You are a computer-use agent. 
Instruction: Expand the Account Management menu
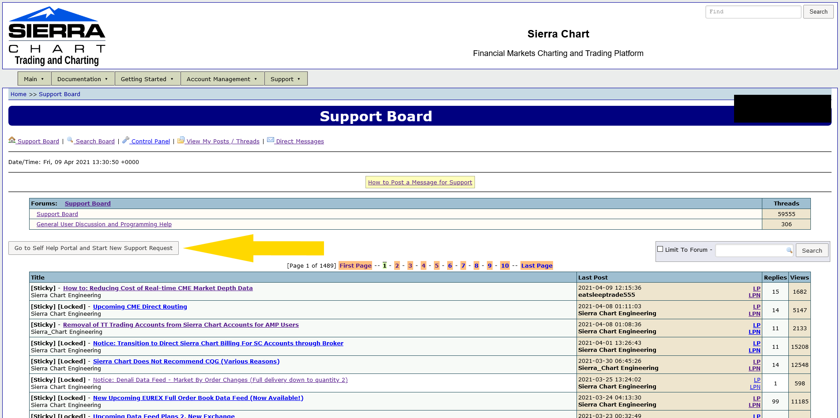pyautogui.click(x=222, y=79)
